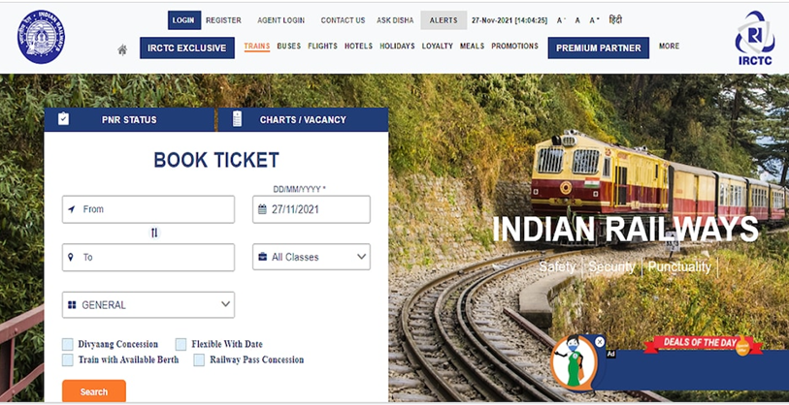The width and height of the screenshot is (789, 405).
Task: Click the From station input field
Action: click(148, 209)
